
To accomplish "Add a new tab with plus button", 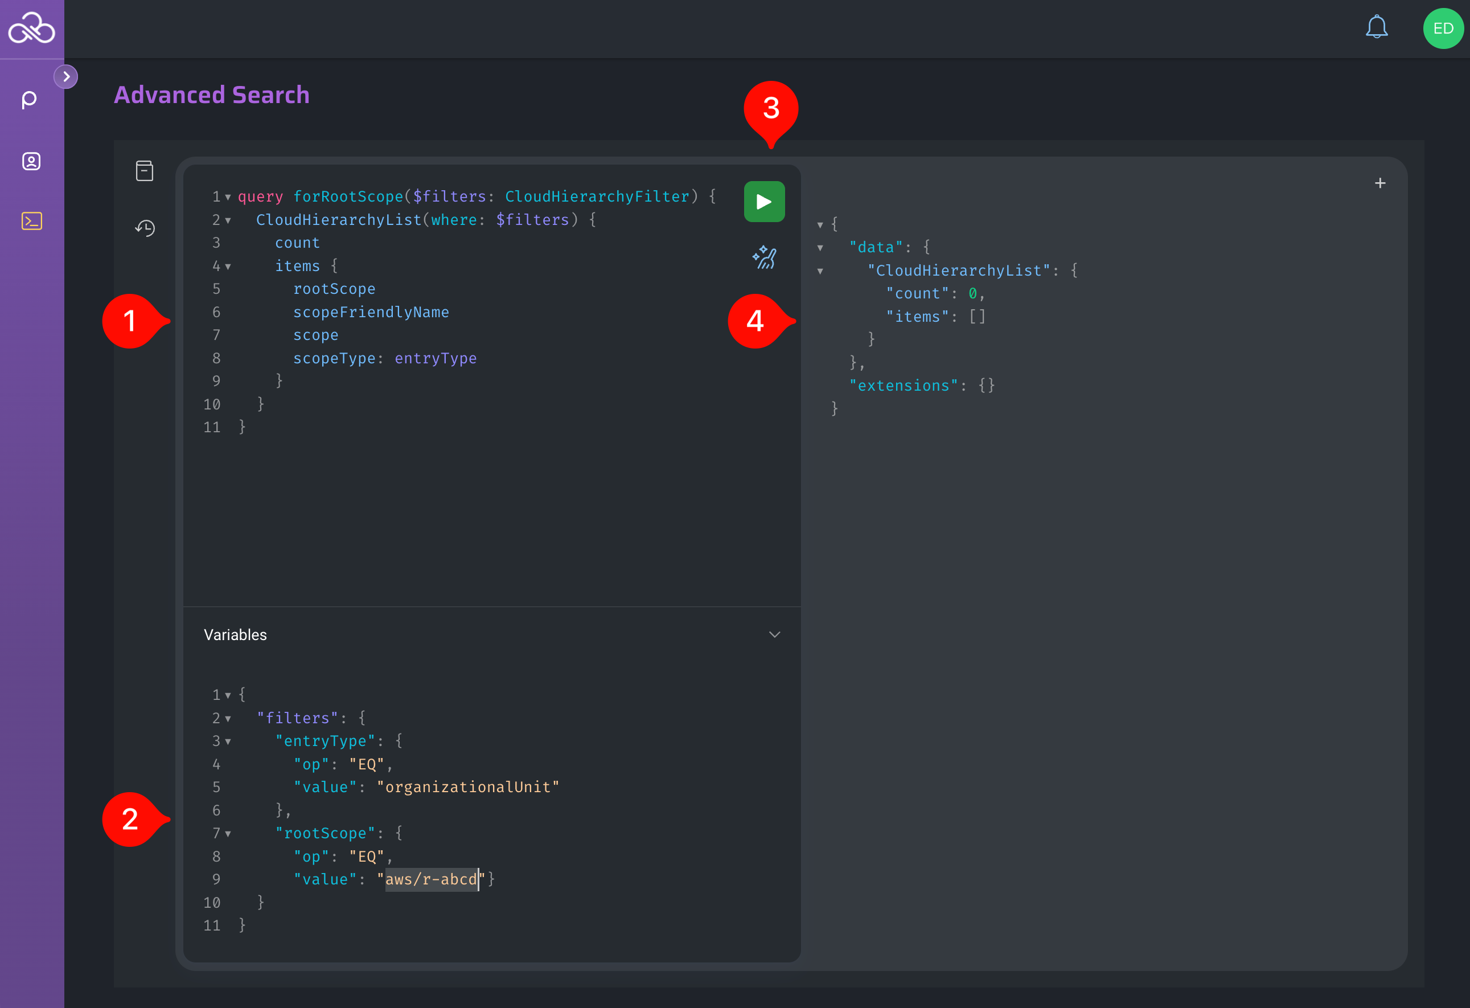I will click(1380, 183).
